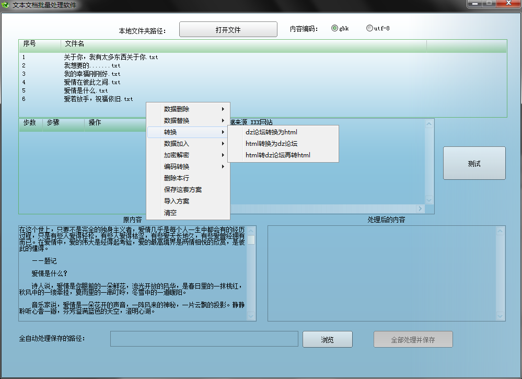Select the utf-8 encoding radio button
The image size is (522, 379).
[x=369, y=29]
